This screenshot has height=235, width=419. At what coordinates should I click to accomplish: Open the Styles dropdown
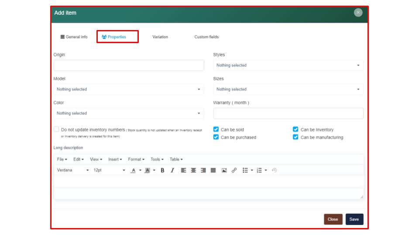tap(288, 65)
